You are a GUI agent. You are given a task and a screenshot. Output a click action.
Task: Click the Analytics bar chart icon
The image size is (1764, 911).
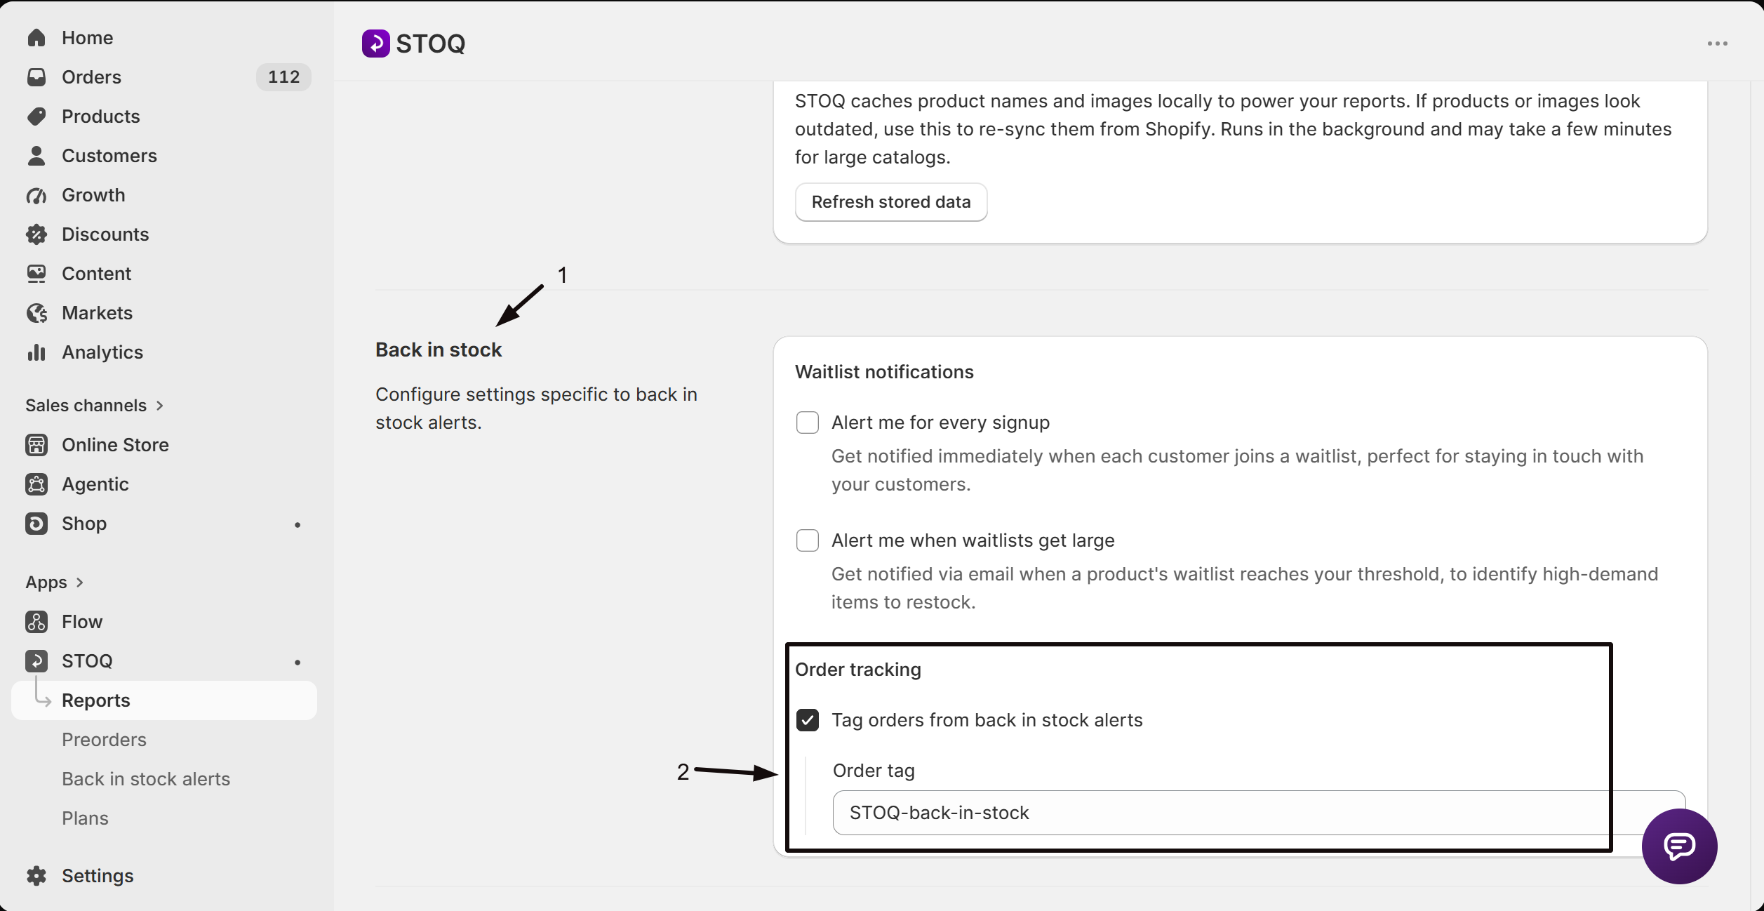(x=36, y=352)
